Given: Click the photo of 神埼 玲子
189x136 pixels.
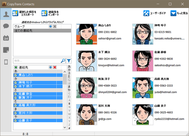Looking at the screenshot, I should [x=143, y=34].
